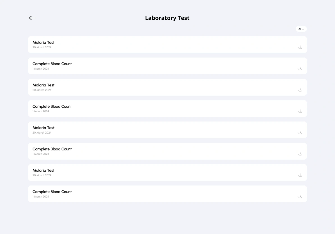Open the third Complete Blood Count card

[167, 151]
